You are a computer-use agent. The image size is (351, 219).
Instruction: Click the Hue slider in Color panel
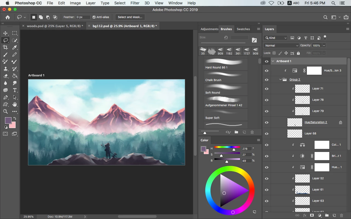tap(227, 148)
